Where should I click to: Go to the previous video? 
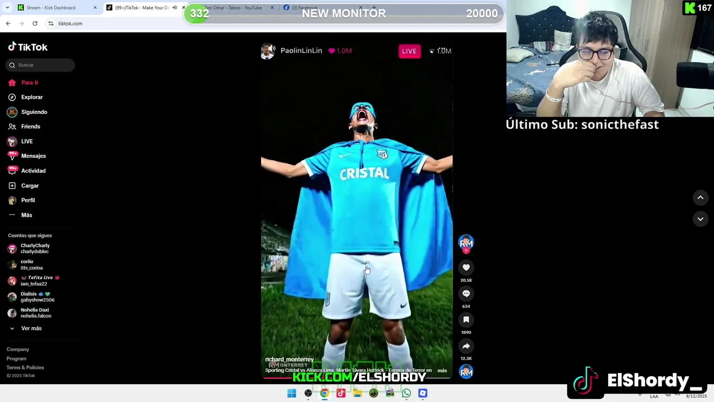click(x=700, y=198)
